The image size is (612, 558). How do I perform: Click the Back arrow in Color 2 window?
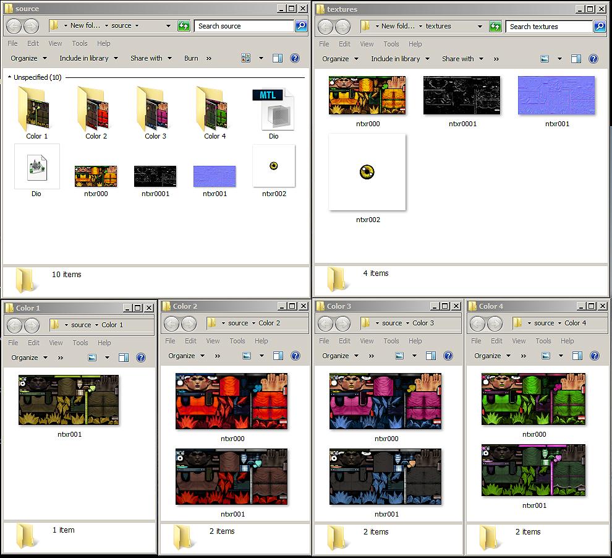171,324
